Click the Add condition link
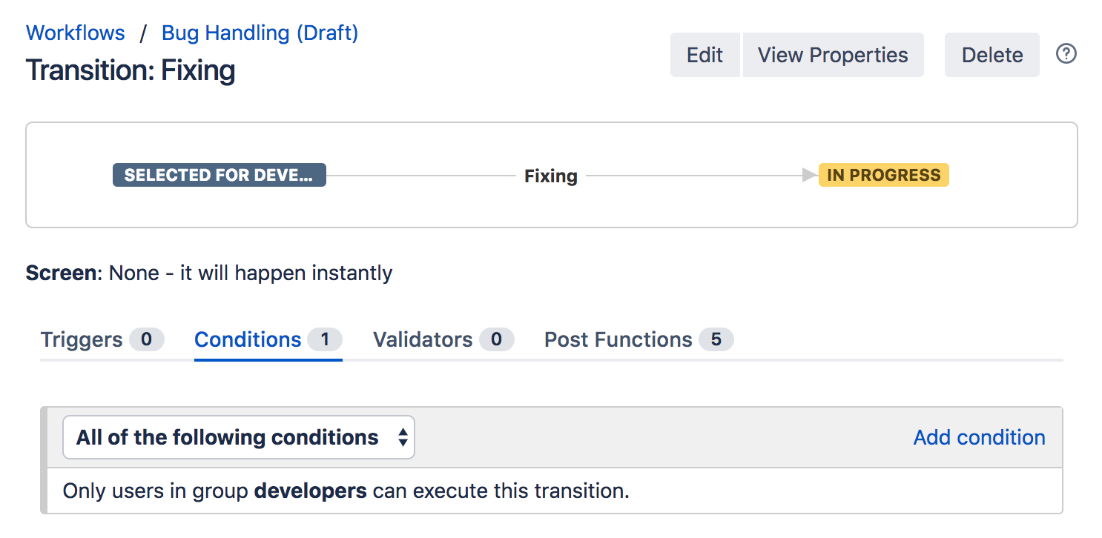This screenshot has width=1102, height=538. pos(979,437)
